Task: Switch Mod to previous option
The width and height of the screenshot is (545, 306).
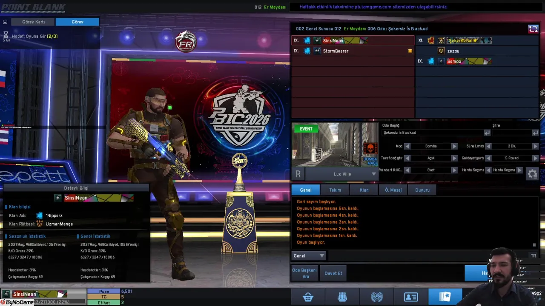Action: pyautogui.click(x=407, y=146)
